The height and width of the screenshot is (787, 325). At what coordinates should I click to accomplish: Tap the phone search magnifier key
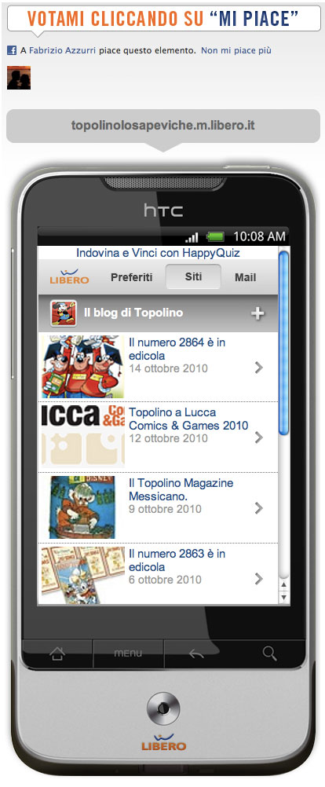pos(269,653)
